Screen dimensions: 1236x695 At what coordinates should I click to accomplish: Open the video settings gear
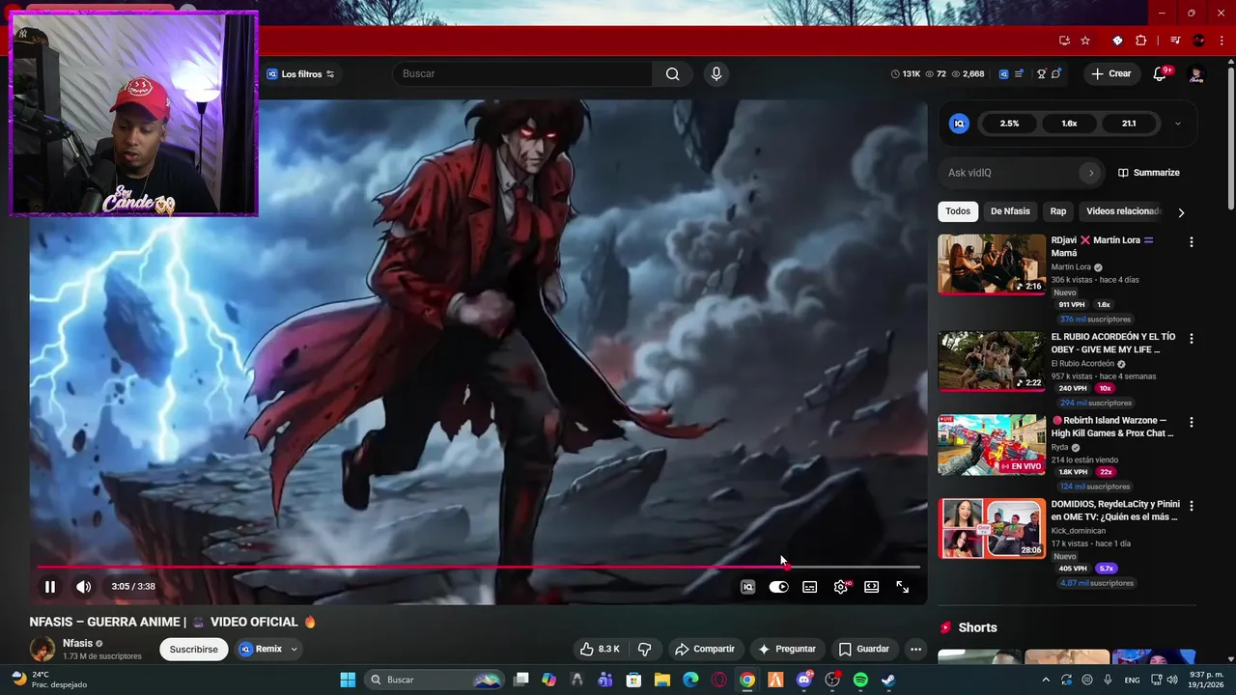tap(841, 586)
